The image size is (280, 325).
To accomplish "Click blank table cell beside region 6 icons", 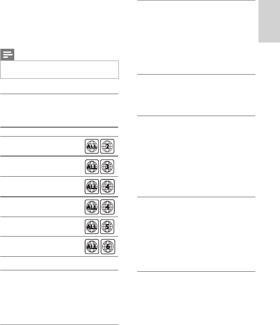I will (42, 246).
